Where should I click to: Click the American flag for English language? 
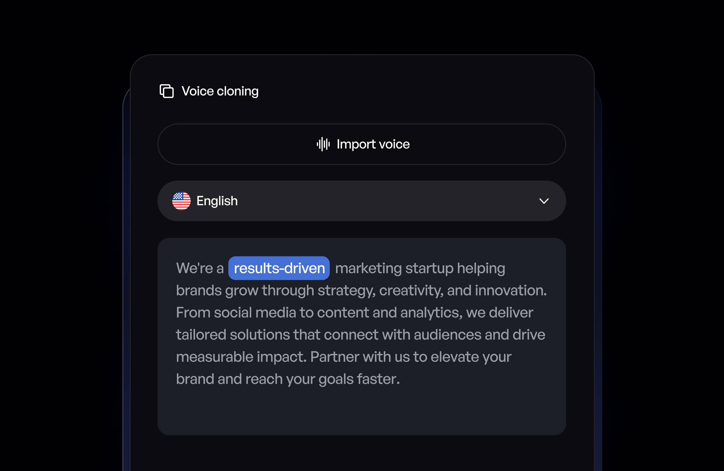pos(182,201)
